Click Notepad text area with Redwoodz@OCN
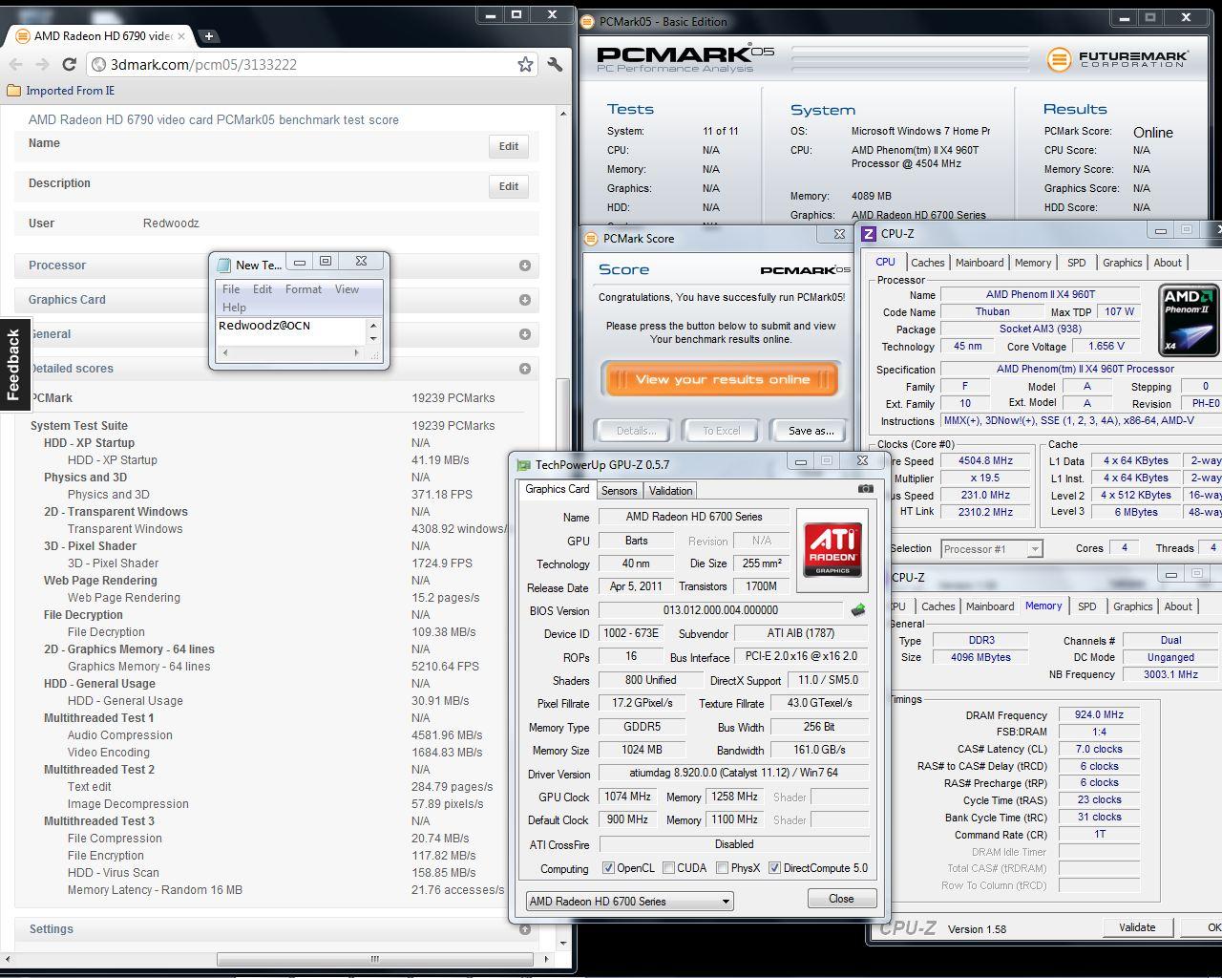The width and height of the screenshot is (1222, 978). [x=290, y=330]
